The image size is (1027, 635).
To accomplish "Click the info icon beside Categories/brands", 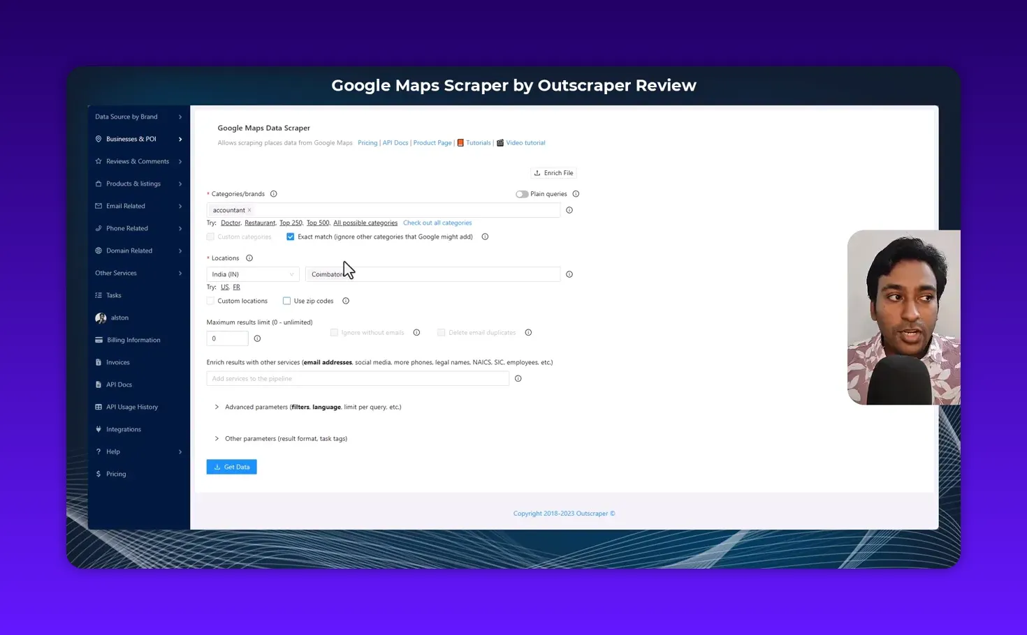I will [273, 193].
